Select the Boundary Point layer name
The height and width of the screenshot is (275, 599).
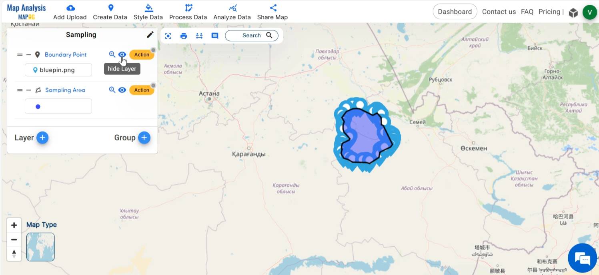(66, 55)
